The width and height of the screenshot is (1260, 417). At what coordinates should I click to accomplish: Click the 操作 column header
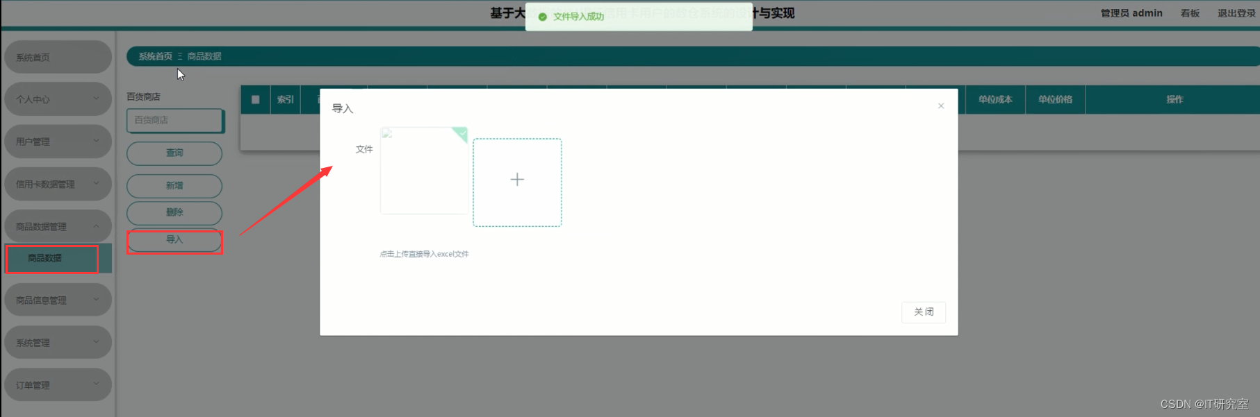point(1175,100)
